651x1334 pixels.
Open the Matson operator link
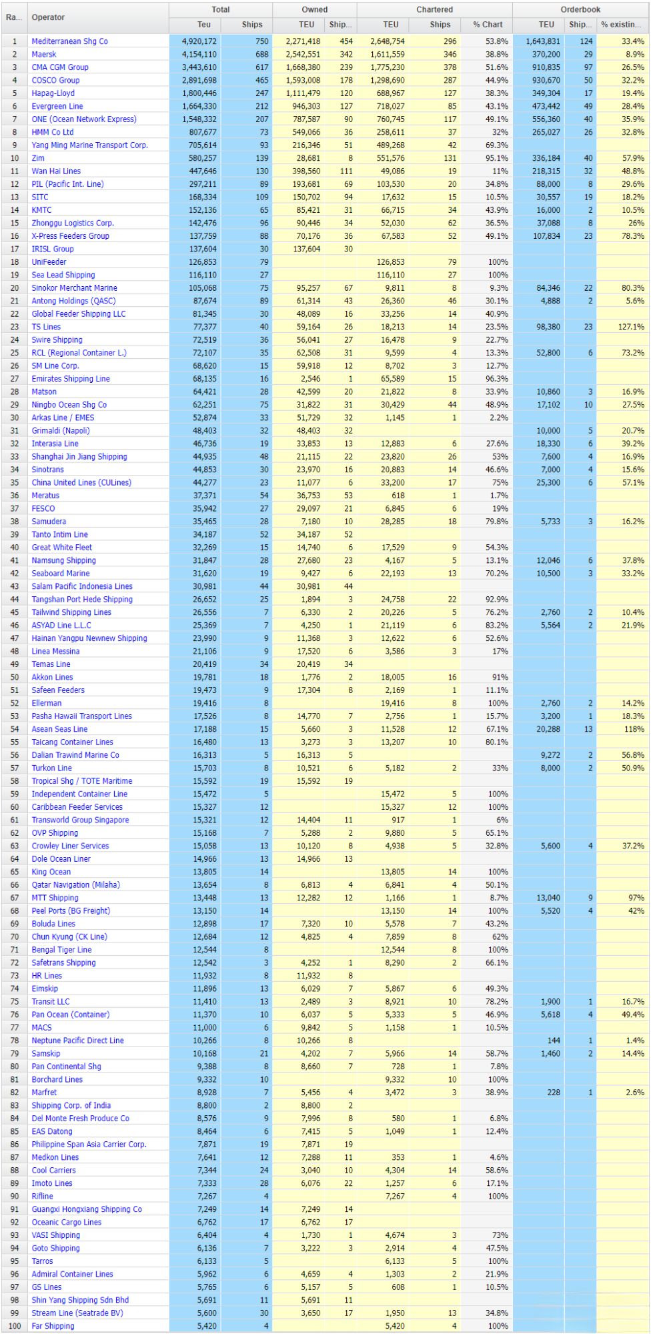44,392
